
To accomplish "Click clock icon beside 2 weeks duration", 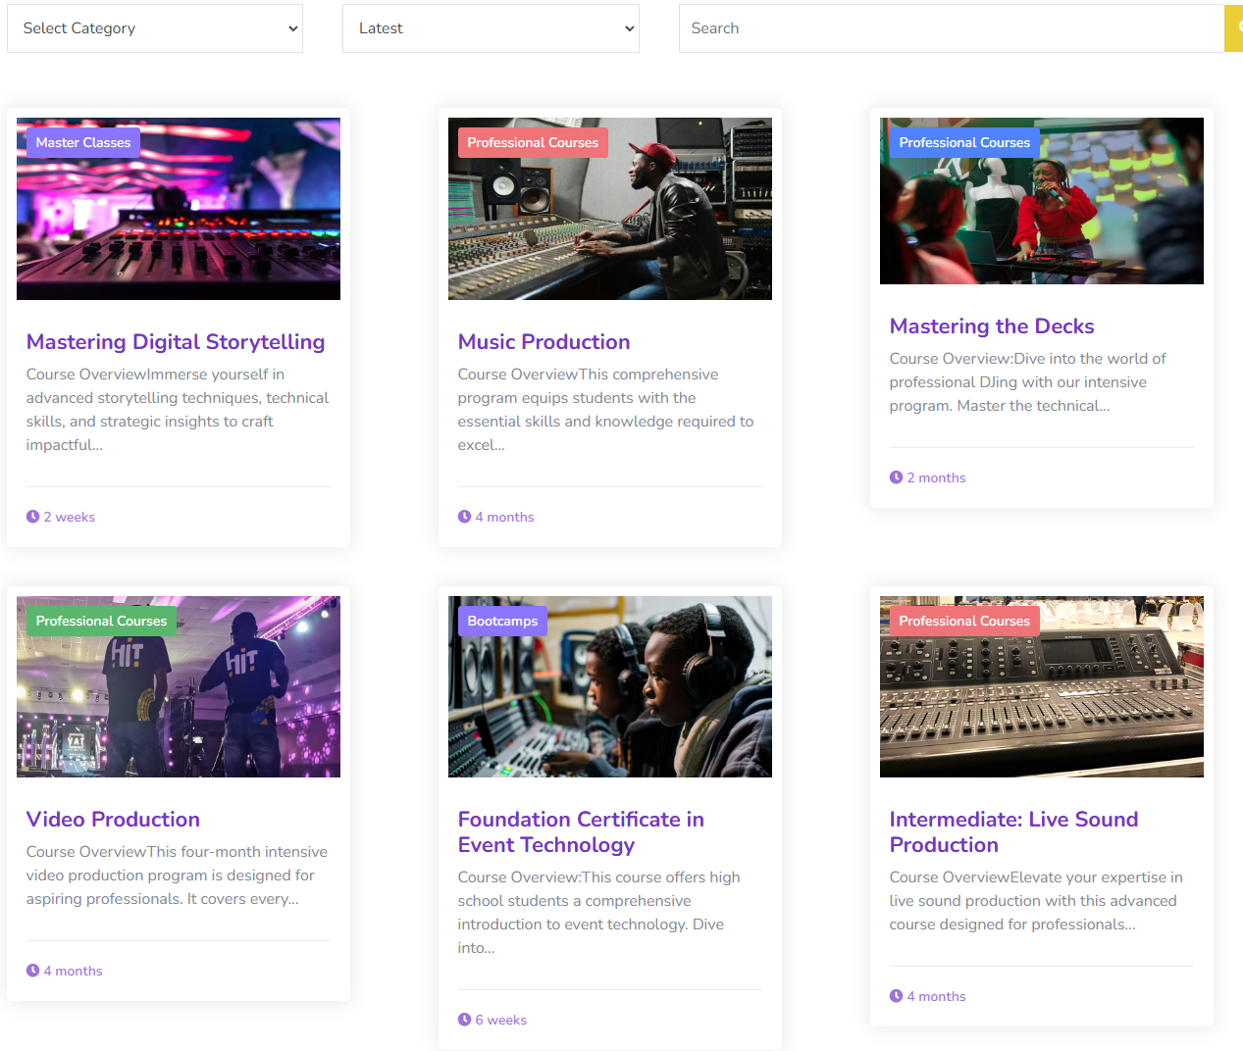I will click(x=32, y=517).
